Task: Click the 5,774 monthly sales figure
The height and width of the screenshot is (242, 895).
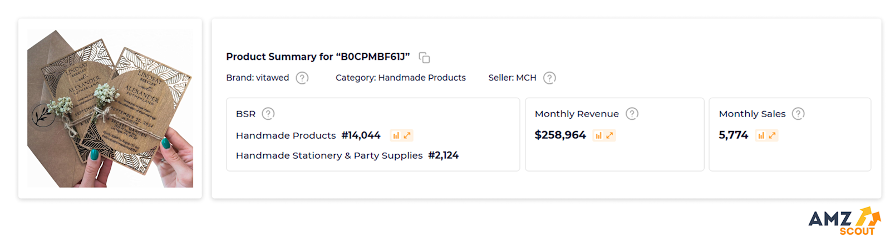Action: [x=733, y=135]
